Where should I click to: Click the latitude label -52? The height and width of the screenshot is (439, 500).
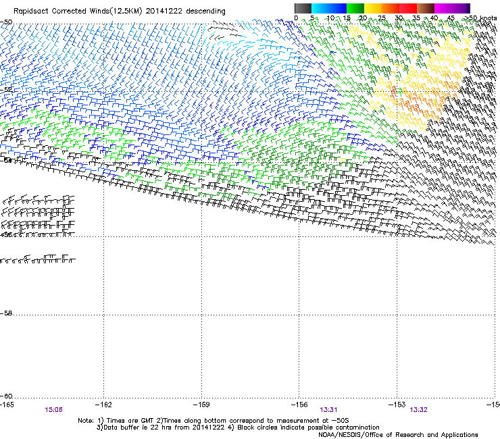click(6, 90)
